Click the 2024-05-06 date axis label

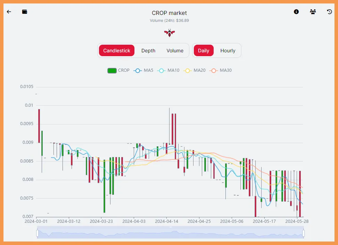click(232, 221)
